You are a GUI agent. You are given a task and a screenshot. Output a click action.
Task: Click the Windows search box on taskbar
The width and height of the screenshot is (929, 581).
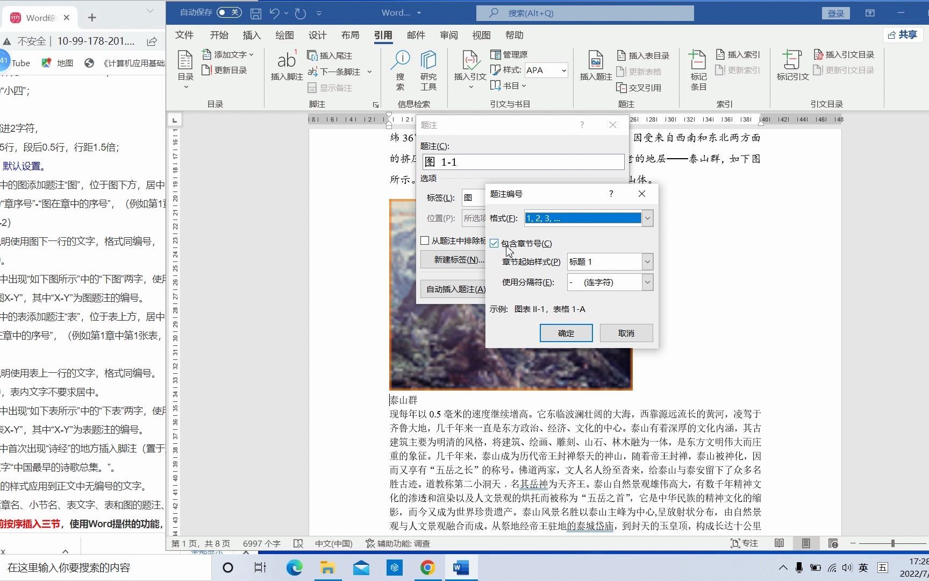(105, 568)
